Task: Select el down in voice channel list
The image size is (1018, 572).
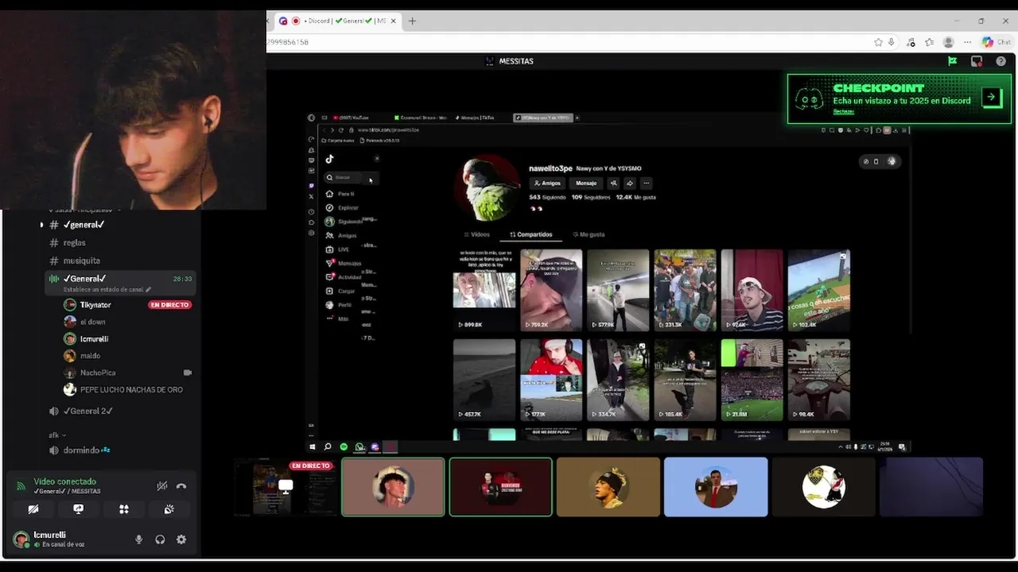Action: (92, 322)
